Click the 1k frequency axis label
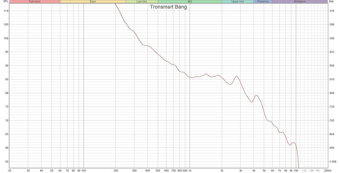Image resolution: width=340 pixels, height=173 pixels. (x=190, y=171)
